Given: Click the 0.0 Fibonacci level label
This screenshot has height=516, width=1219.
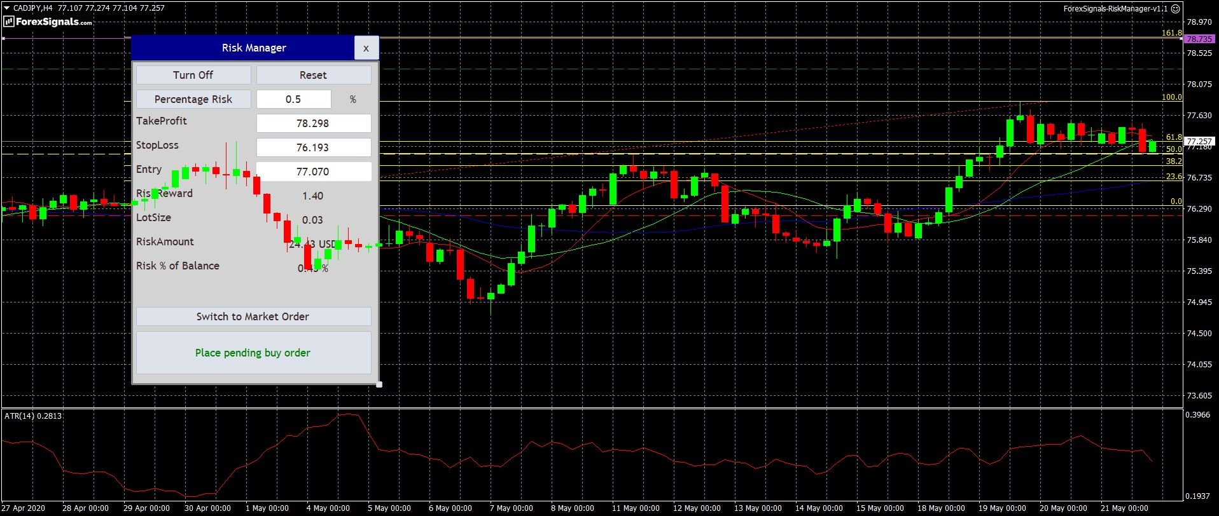Looking at the screenshot, I should click(1176, 201).
